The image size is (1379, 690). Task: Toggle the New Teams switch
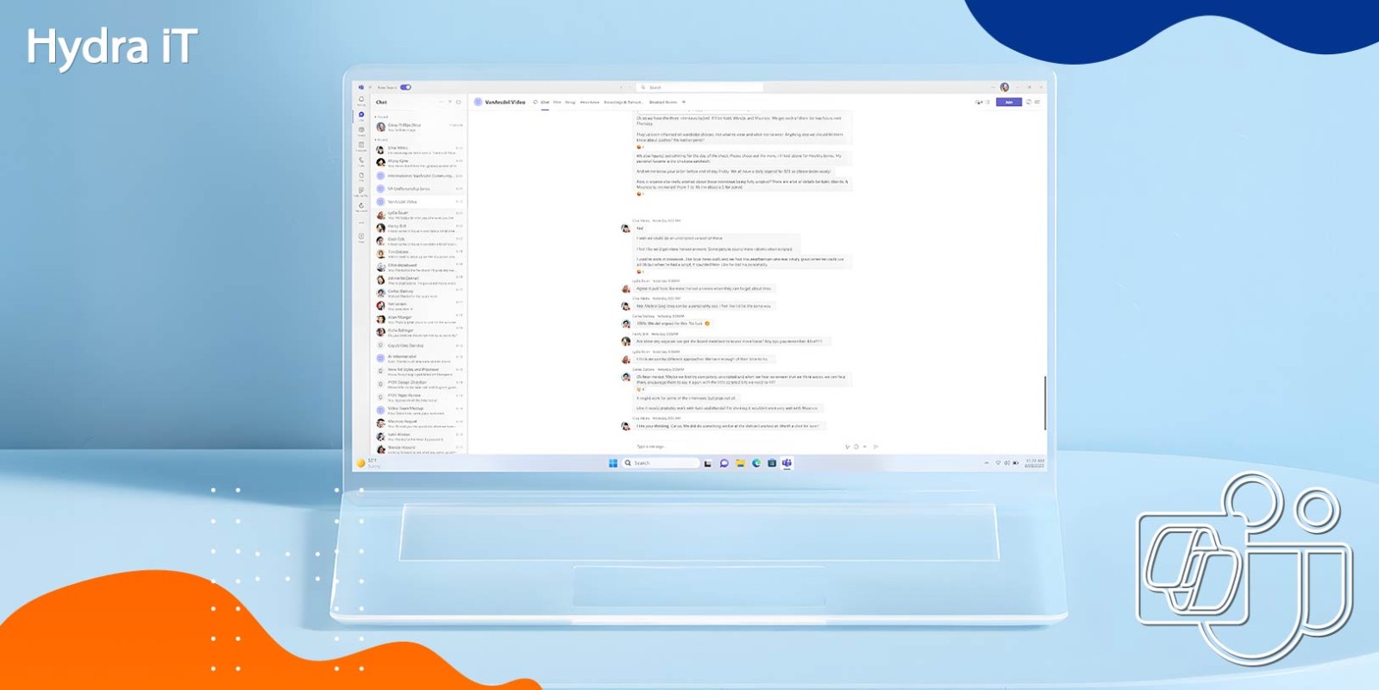pos(405,87)
